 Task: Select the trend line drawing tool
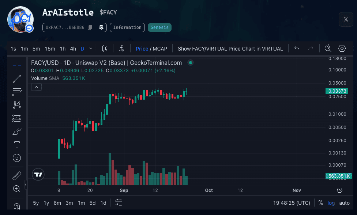[17, 78]
